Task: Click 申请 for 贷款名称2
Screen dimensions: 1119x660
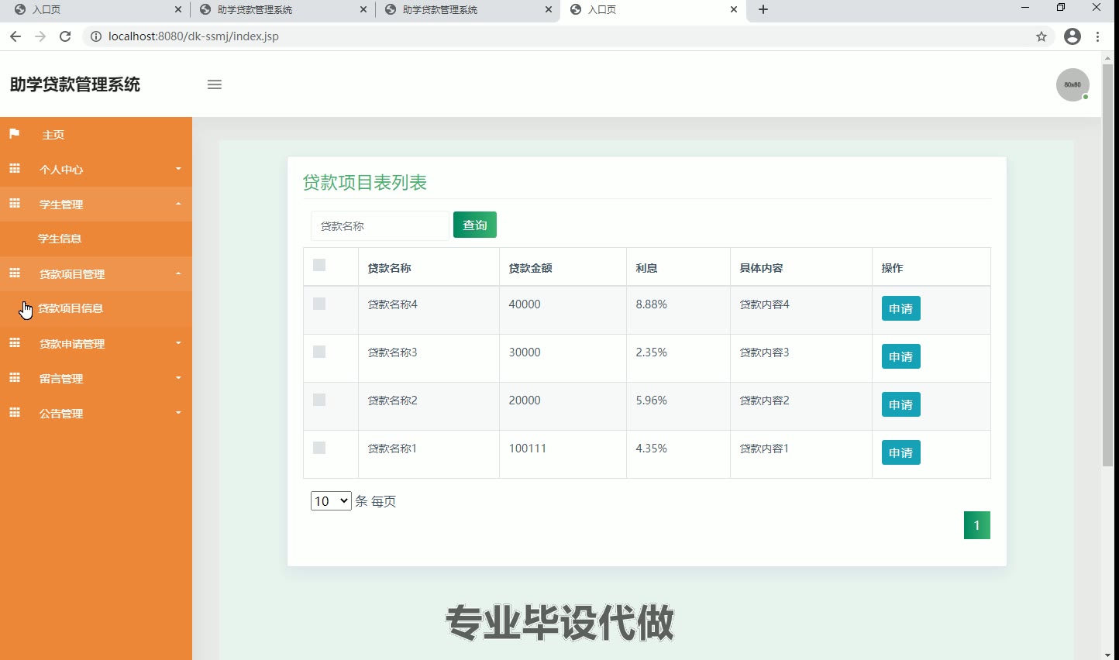Action: [900, 404]
